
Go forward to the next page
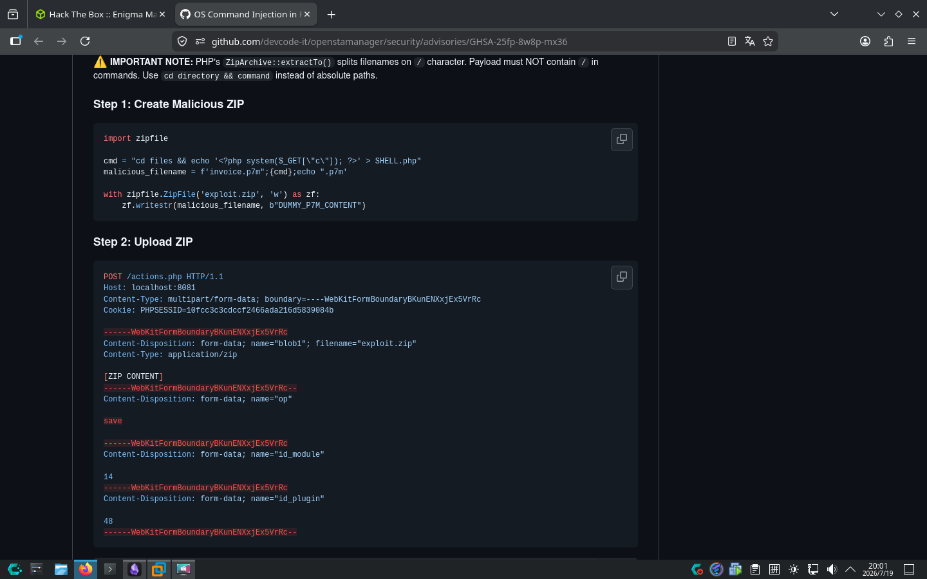click(x=62, y=41)
